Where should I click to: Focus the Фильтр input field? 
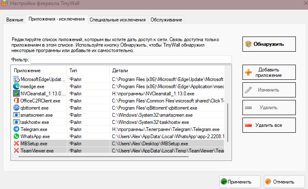(x=131, y=60)
